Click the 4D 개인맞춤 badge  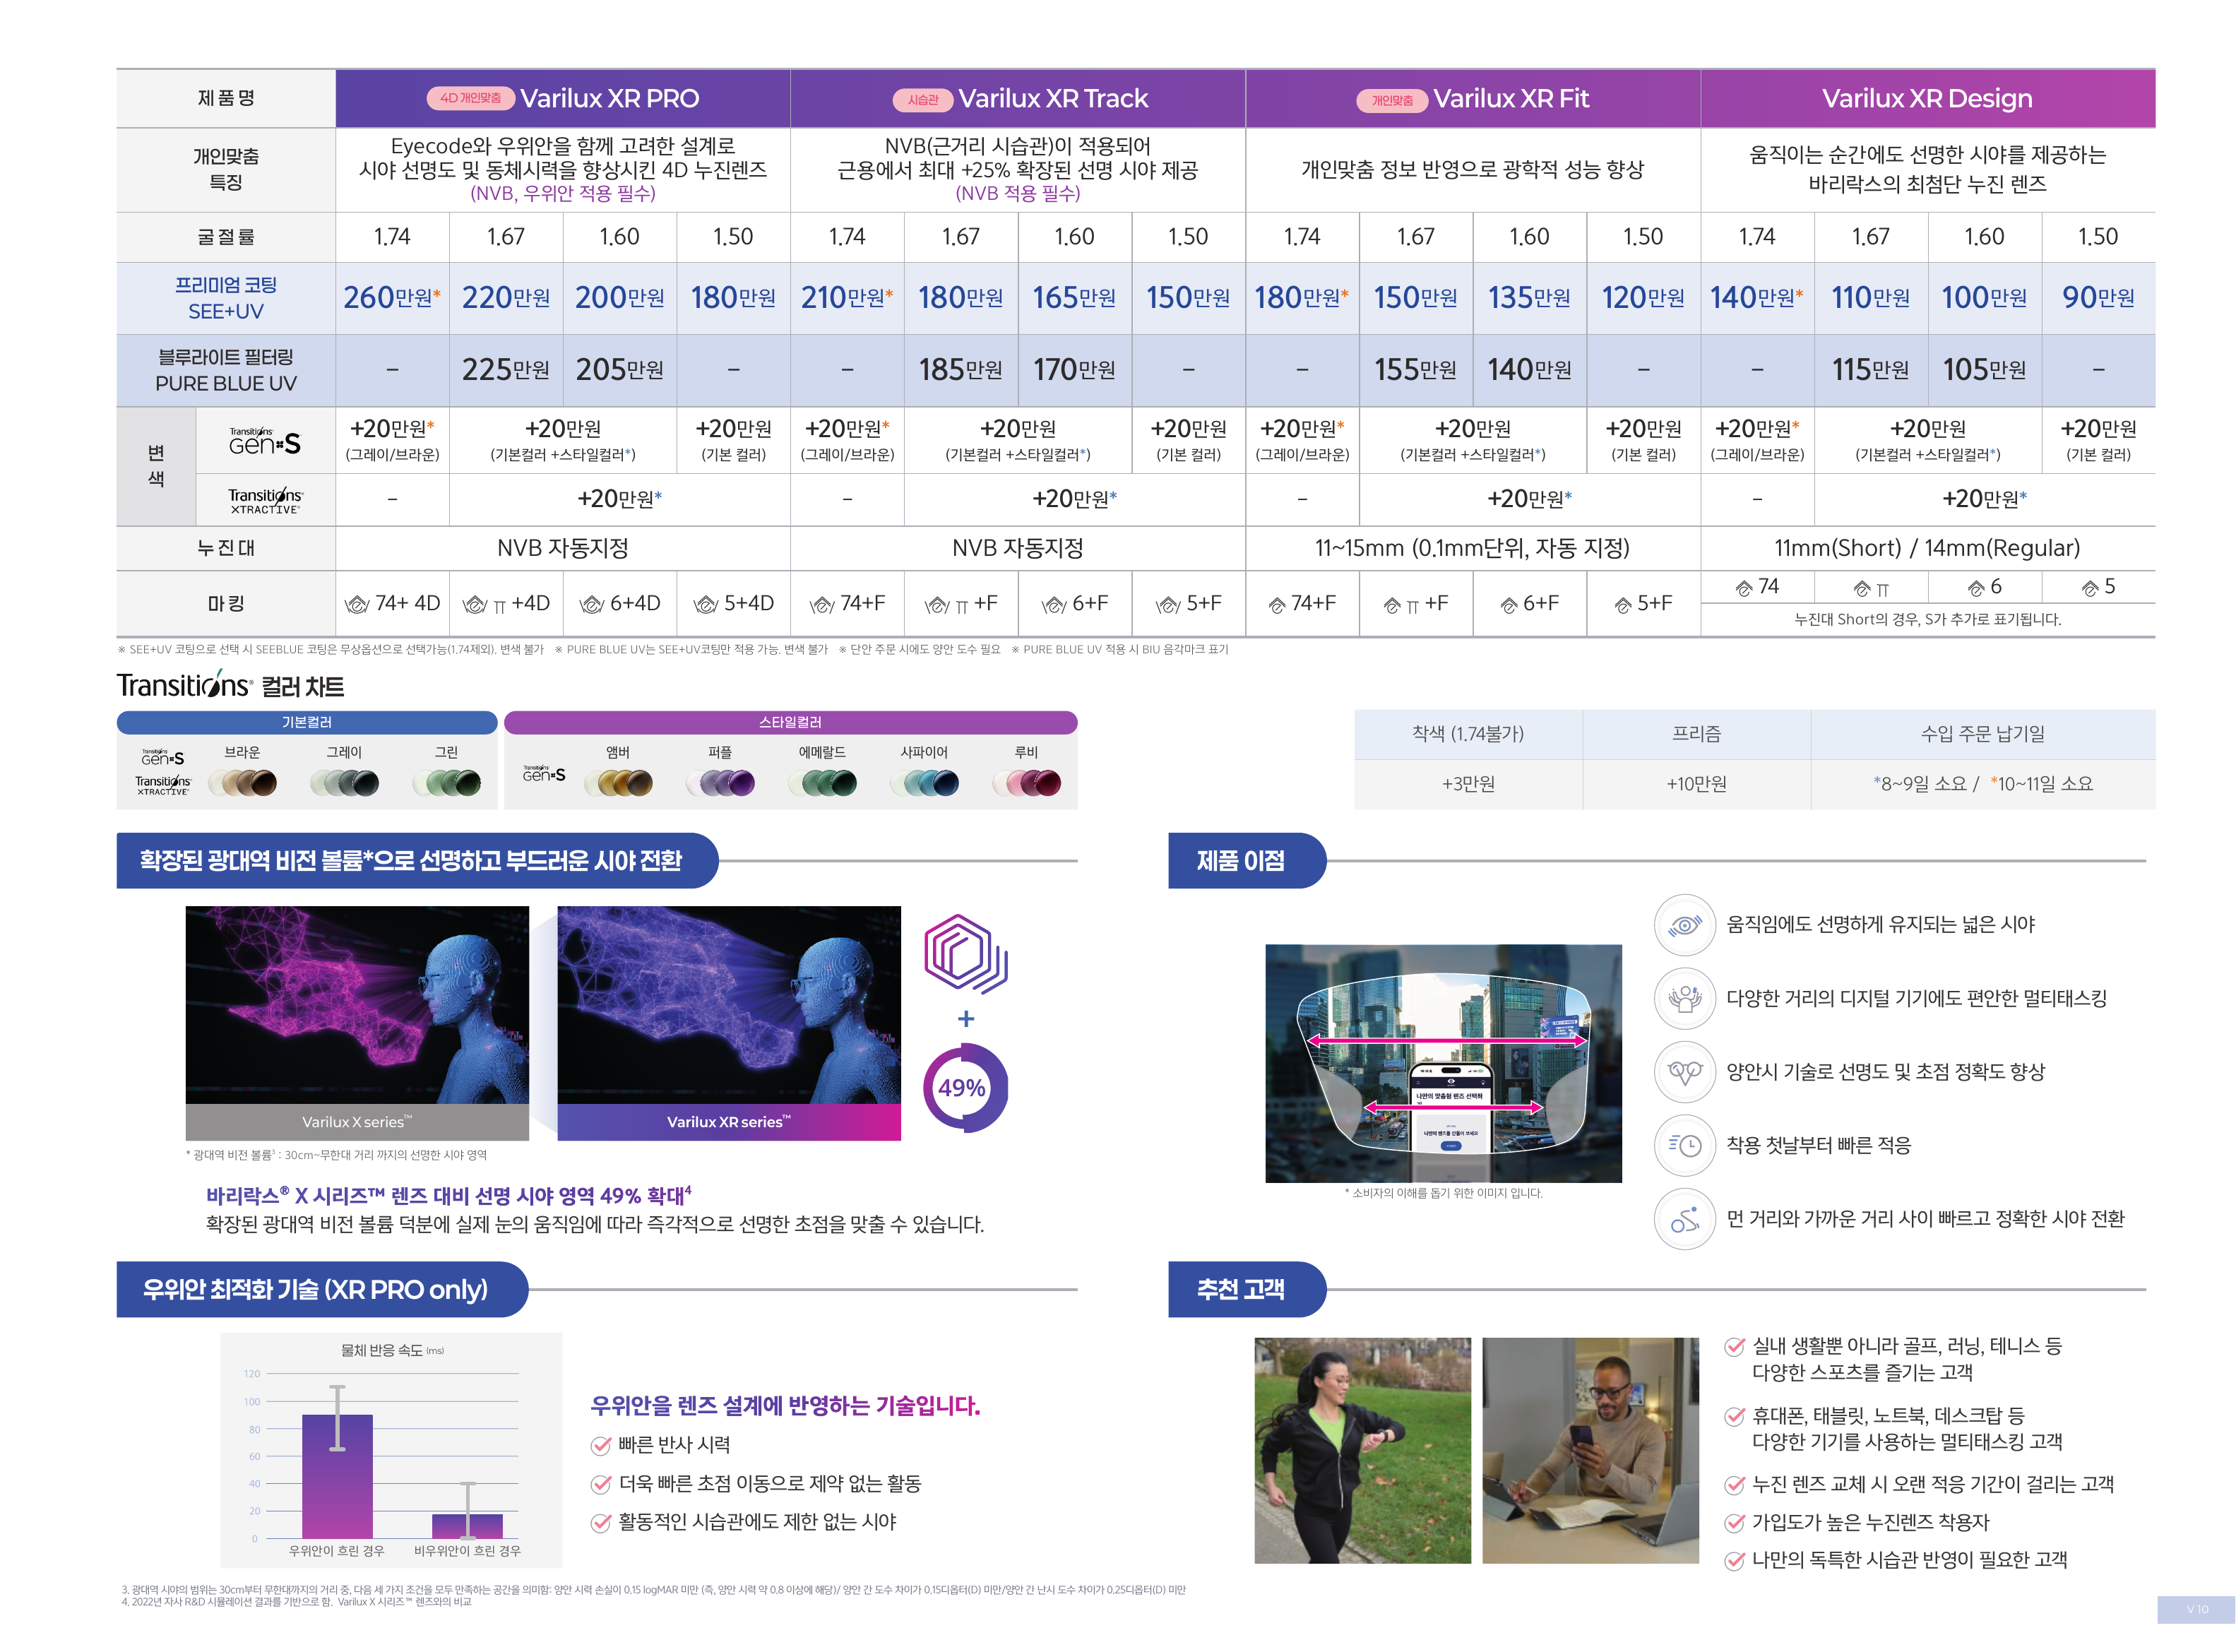point(471,98)
